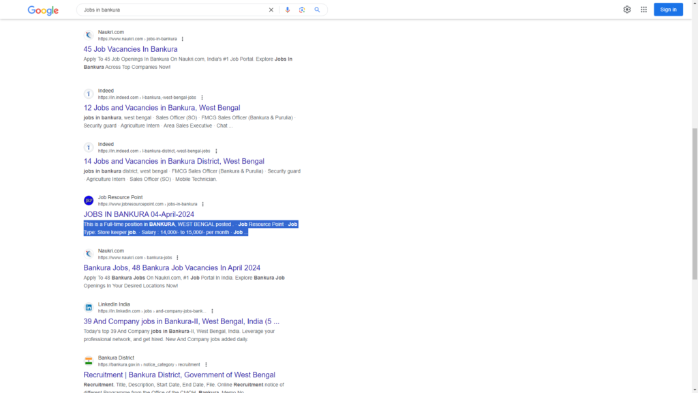Click 'Bankura District' site name
Screen dimensions: 698x393
tap(116, 358)
